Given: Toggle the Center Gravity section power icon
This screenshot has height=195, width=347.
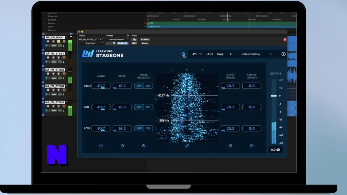Looking at the screenshot, I should 252,146.
